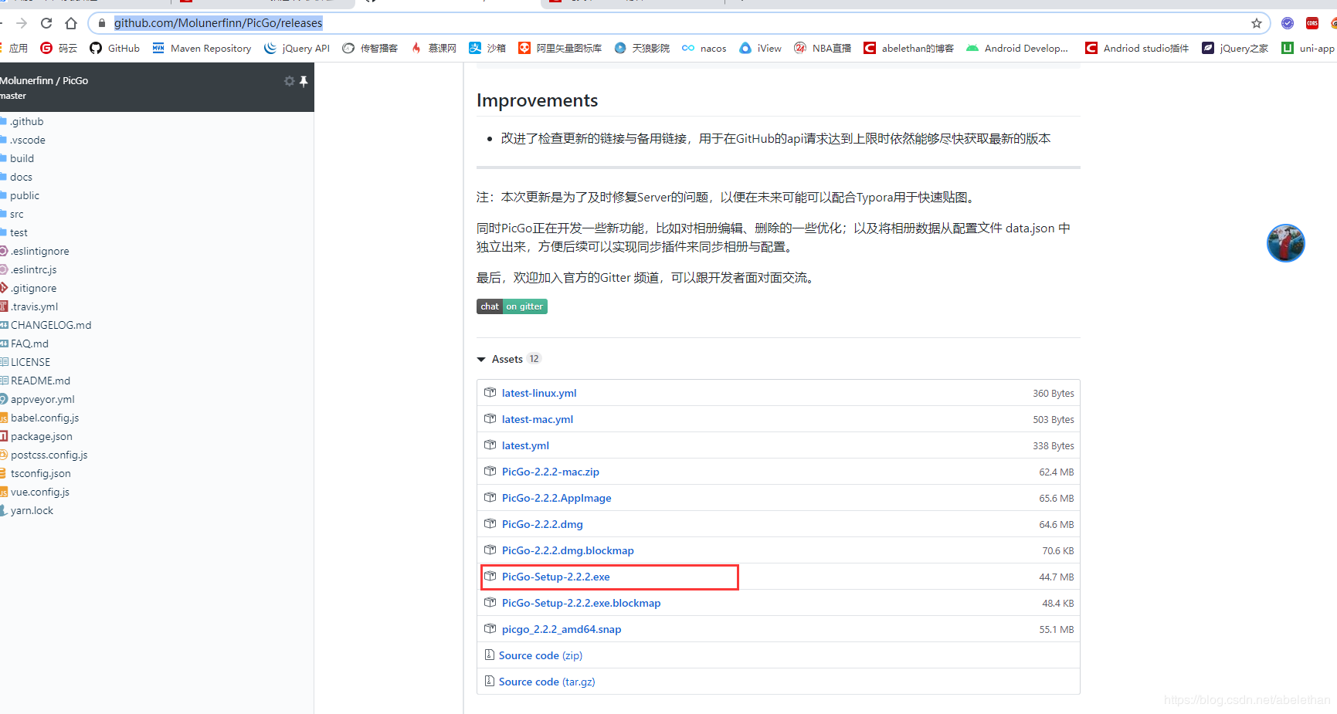Open the 应用 apps shortcut

click(14, 48)
